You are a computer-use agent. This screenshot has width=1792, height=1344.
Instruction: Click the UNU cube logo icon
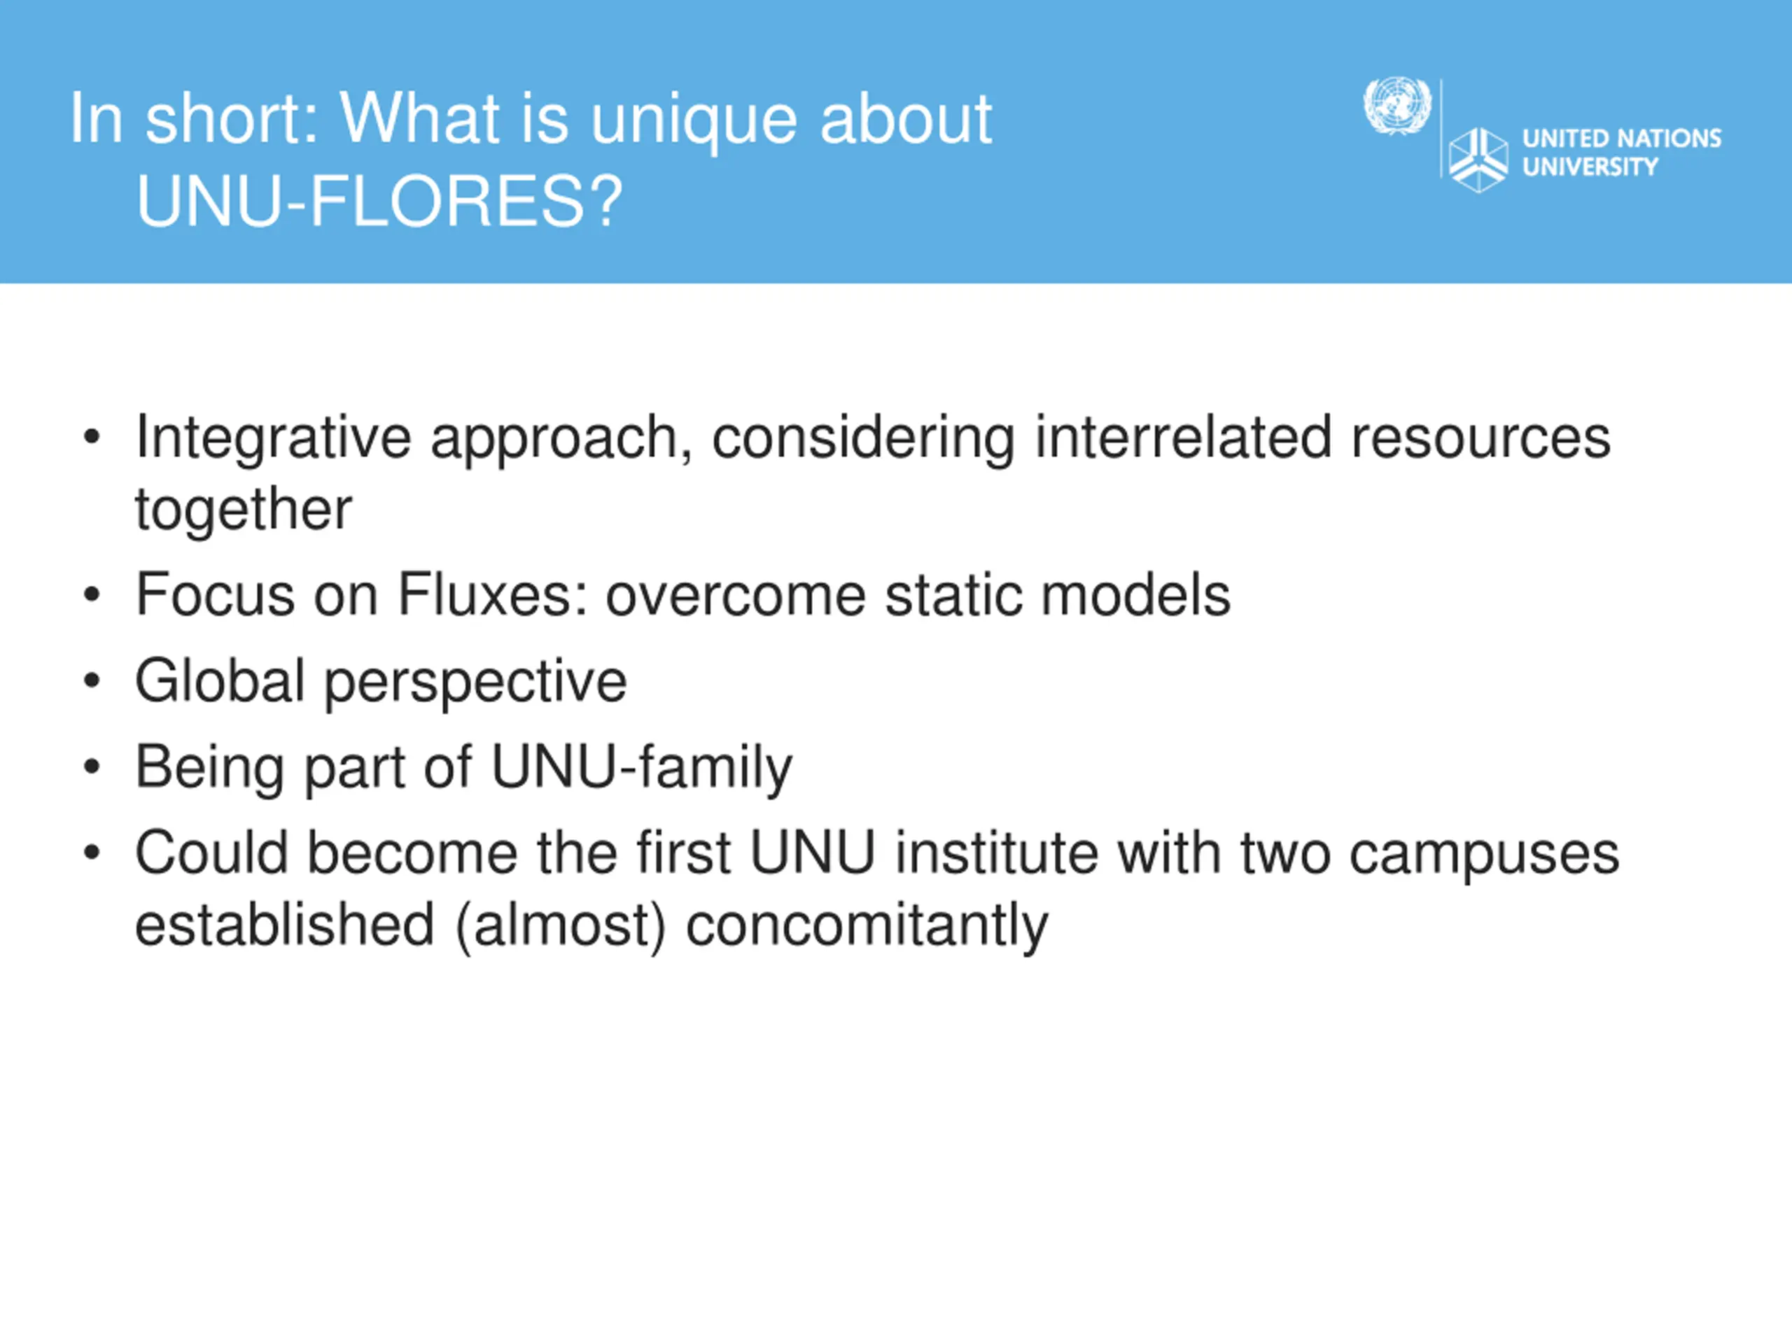point(1478,160)
